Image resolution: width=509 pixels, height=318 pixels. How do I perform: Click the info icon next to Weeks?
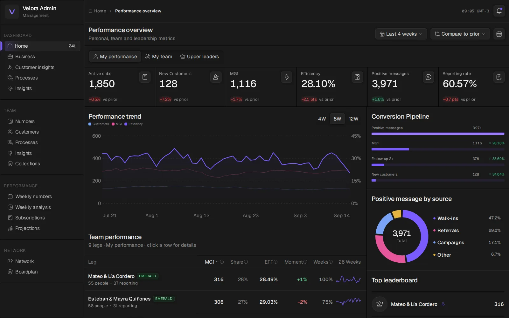point(331,262)
